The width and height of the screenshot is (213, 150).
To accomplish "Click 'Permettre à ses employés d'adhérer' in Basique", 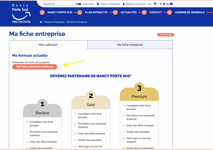I will click(x=44, y=133).
